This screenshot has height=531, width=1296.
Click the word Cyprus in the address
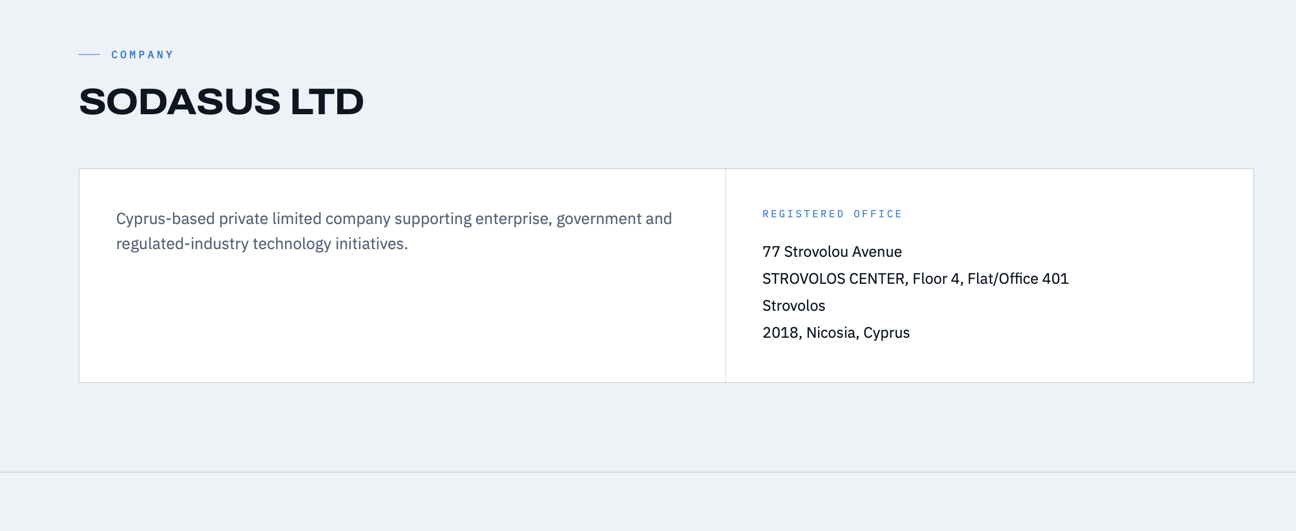tap(886, 332)
